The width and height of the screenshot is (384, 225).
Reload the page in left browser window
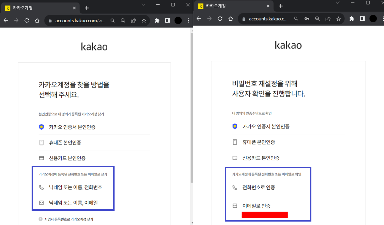(27, 20)
